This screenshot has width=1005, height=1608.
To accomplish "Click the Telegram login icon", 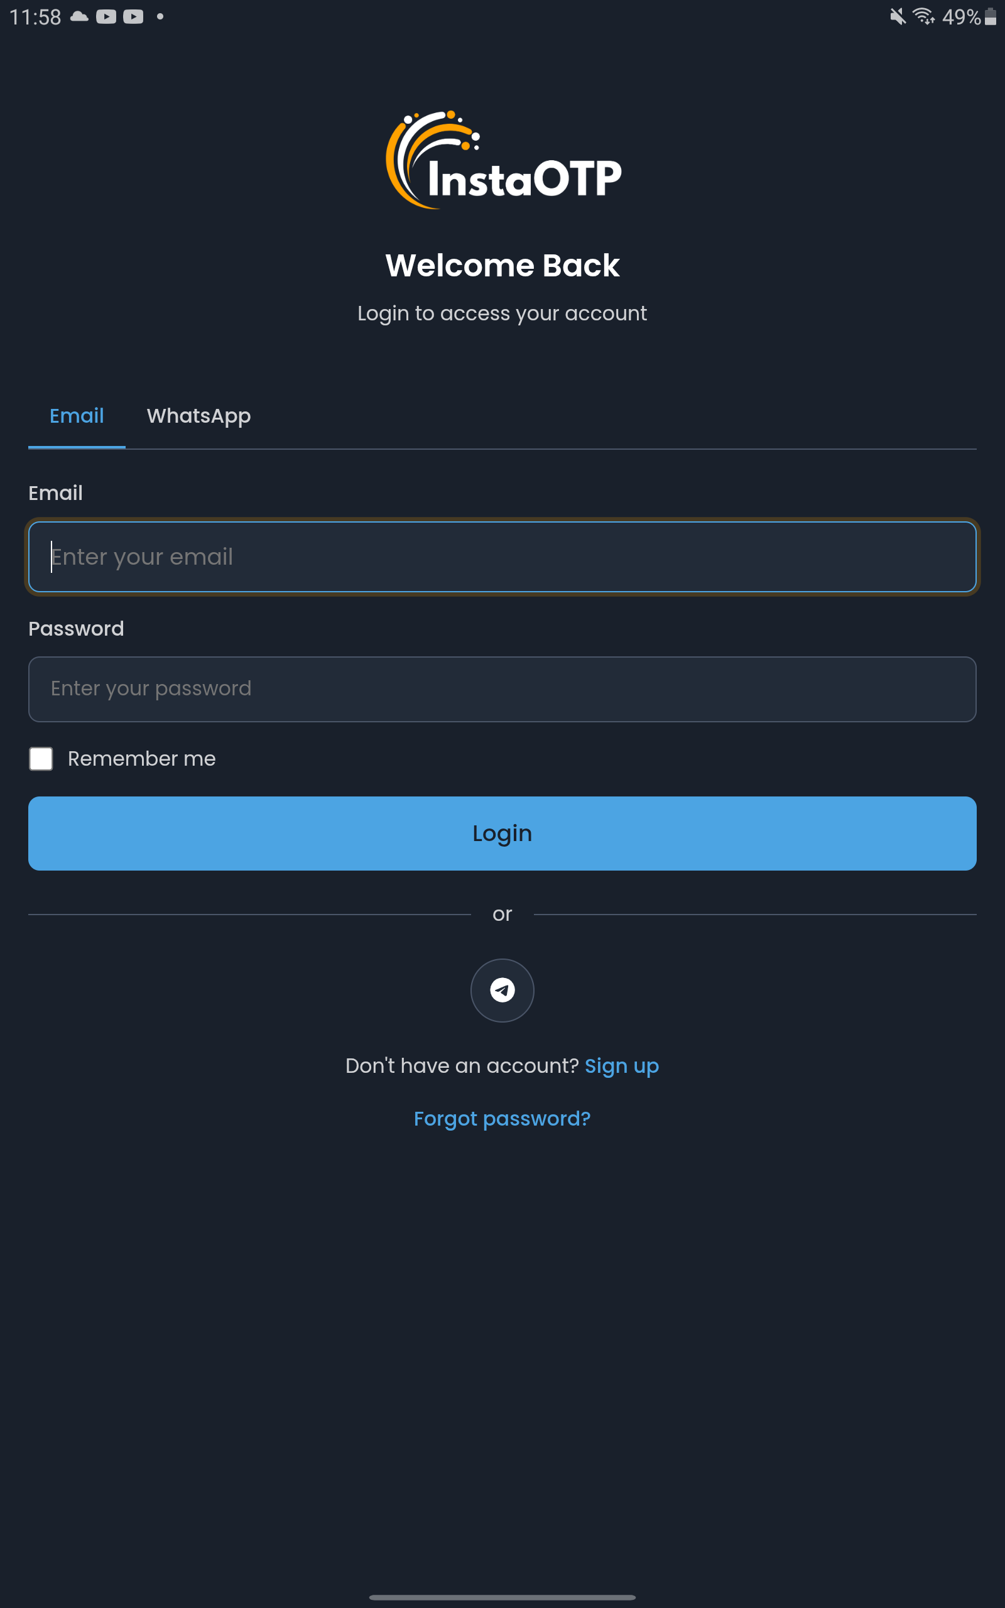I will point(502,990).
